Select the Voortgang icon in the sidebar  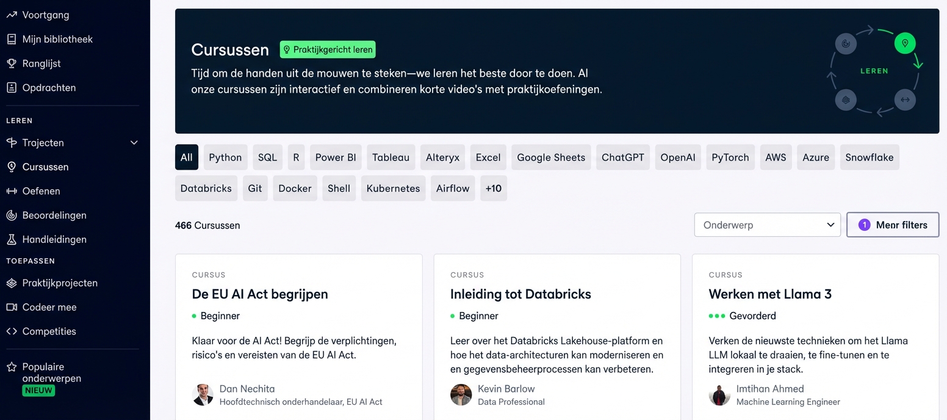tap(11, 14)
